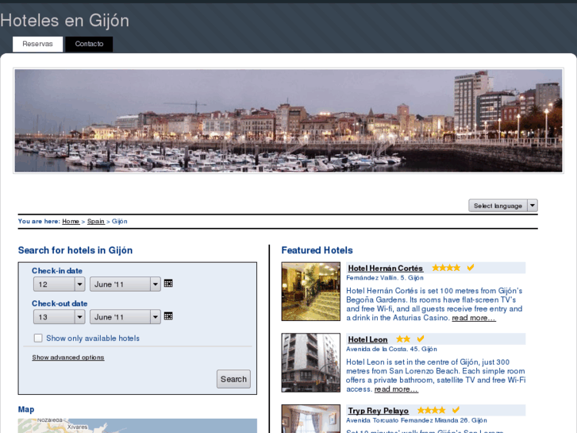The height and width of the screenshot is (433, 577).
Task: Click the address Avenida de la Costa, 45, Gijón
Action: (x=391, y=349)
